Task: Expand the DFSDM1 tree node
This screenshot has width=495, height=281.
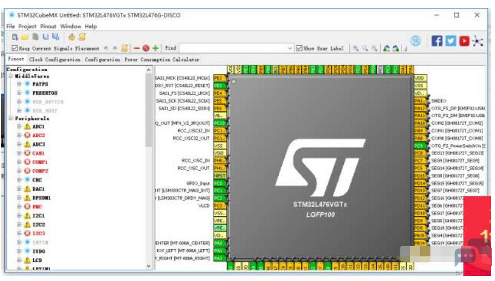Action: [19, 197]
